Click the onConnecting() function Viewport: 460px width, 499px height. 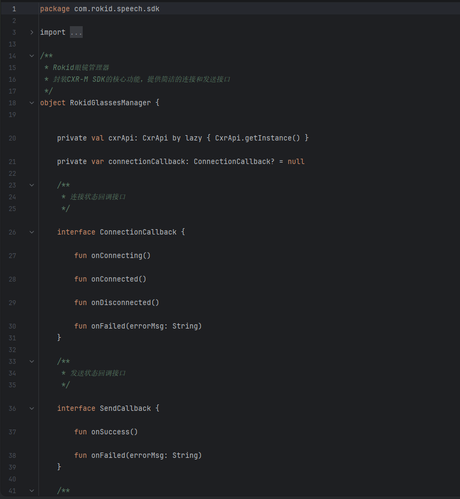[x=121, y=256]
